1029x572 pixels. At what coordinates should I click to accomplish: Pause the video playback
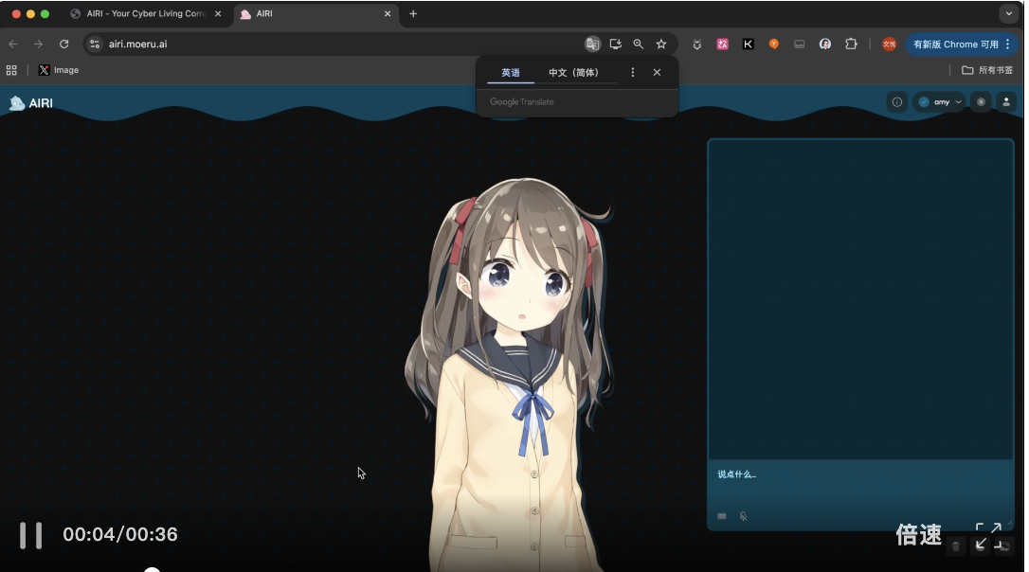(30, 535)
